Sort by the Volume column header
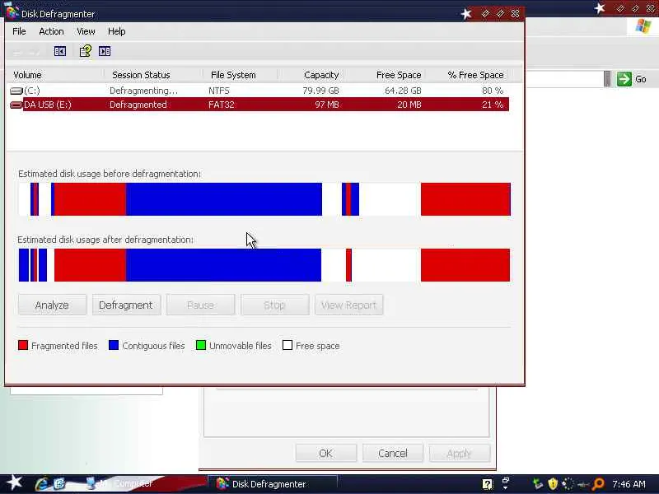 (x=54, y=75)
